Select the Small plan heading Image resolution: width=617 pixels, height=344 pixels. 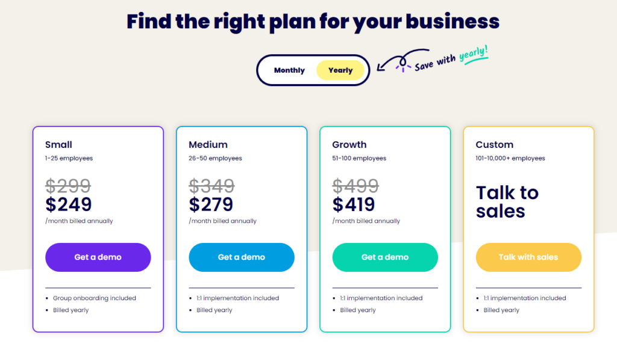click(x=58, y=144)
